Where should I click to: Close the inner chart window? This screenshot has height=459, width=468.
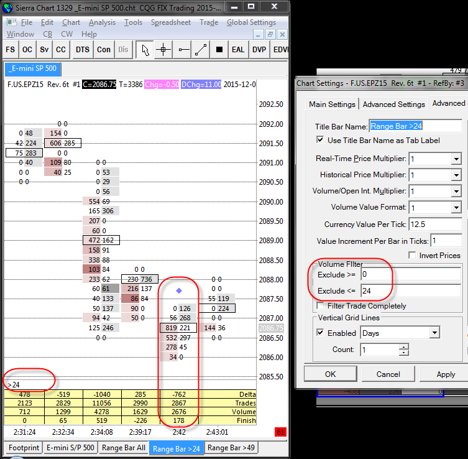(x=282, y=35)
